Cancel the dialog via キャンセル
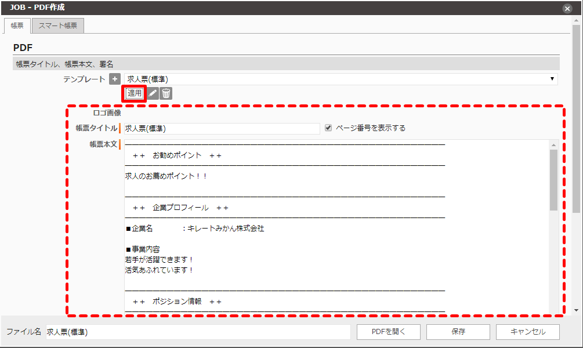Screen dimensions: 583x348 (x=527, y=331)
